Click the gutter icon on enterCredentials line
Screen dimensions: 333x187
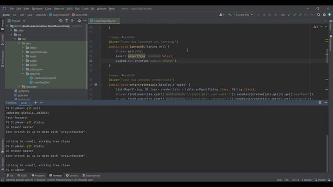(96, 85)
